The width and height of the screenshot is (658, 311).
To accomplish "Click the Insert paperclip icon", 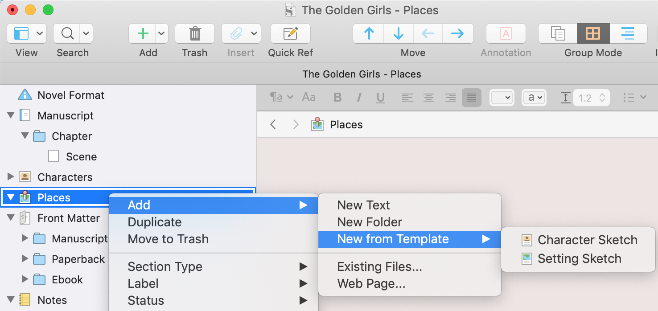I will tap(235, 33).
